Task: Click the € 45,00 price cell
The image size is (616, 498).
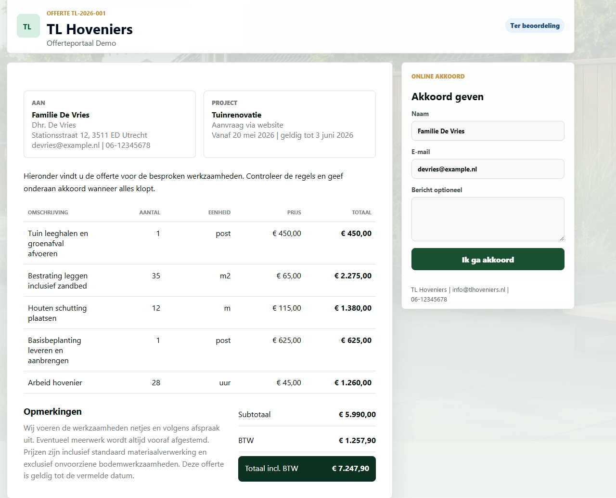Action: 289,383
